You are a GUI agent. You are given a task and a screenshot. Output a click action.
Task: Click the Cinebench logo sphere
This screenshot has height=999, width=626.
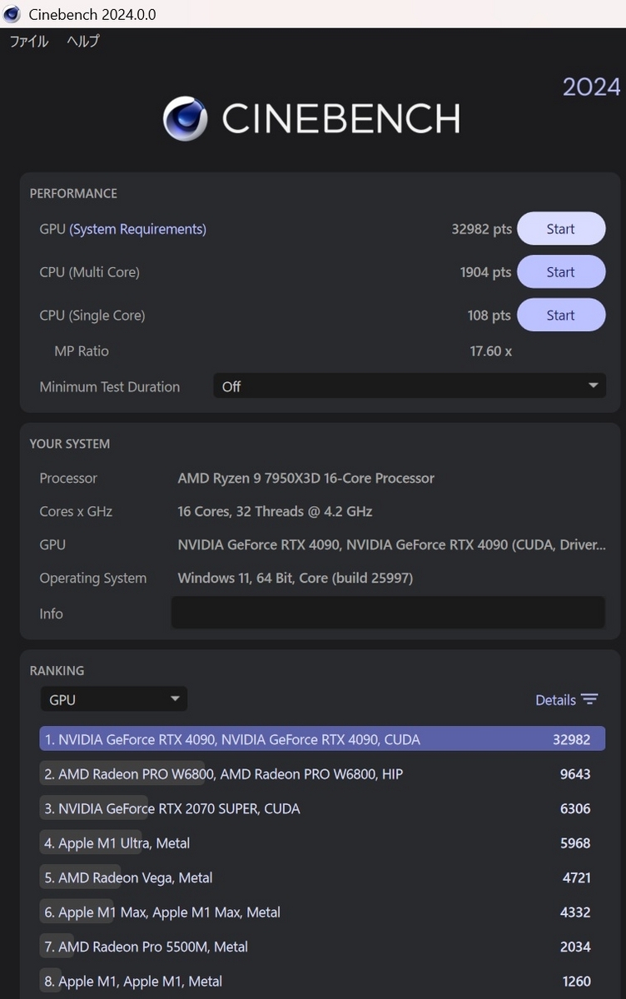click(x=185, y=118)
